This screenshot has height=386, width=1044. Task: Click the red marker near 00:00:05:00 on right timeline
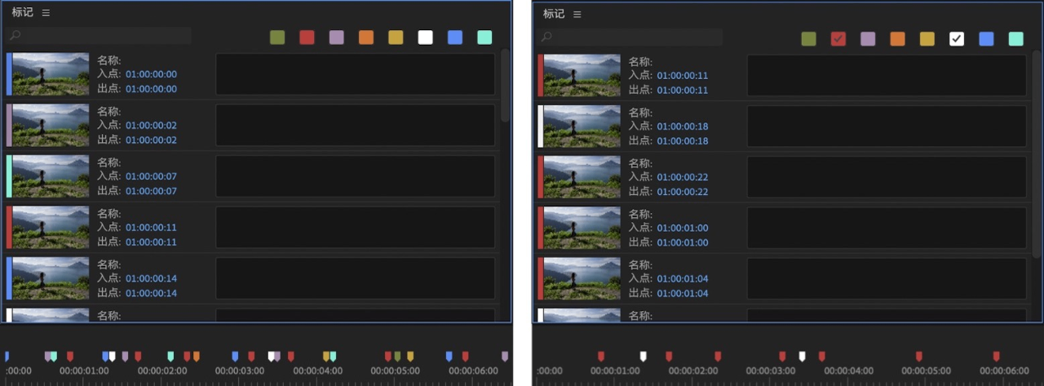coord(918,357)
